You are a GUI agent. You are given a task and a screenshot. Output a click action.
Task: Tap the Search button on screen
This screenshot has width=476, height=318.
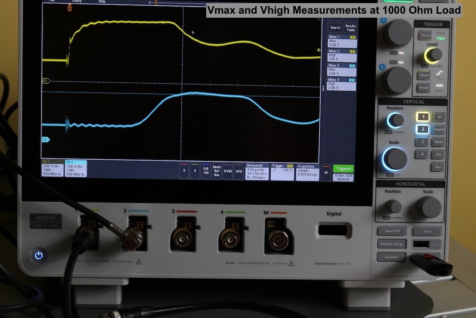point(335,28)
